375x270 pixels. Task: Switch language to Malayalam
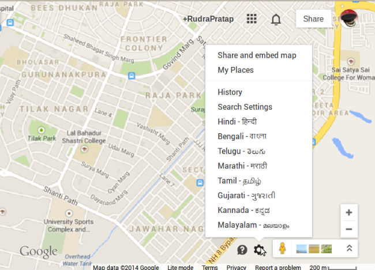(x=253, y=225)
